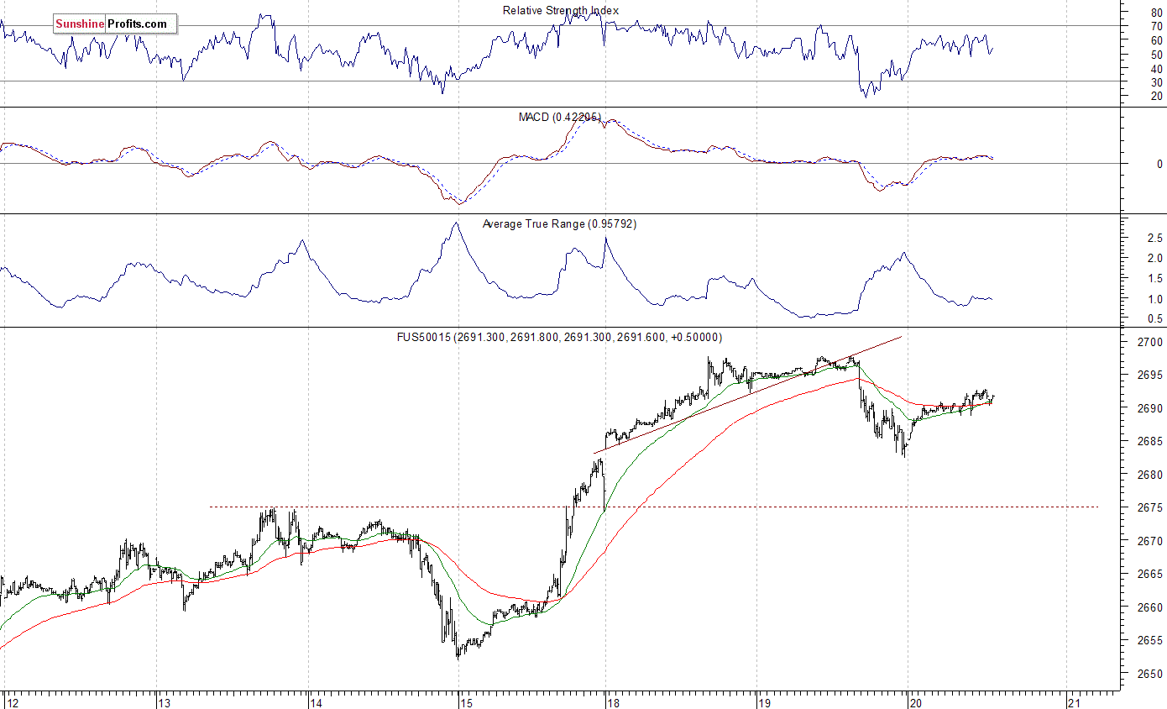Viewport: 1167px width, 709px height.
Task: Click the 2690 price axis label
Action: [x=1151, y=409]
